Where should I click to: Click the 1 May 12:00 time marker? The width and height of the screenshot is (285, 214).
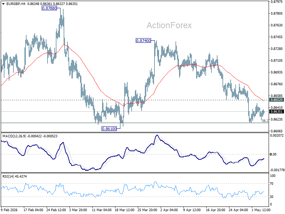click(x=261, y=210)
